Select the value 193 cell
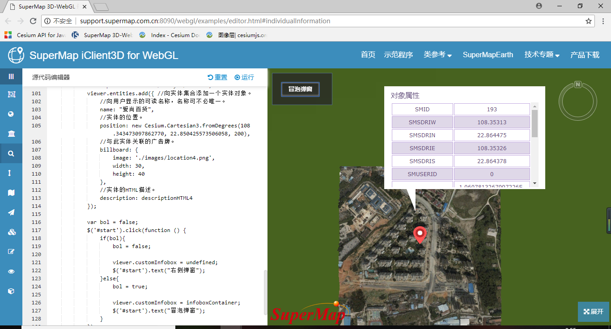Image resolution: width=611 pixels, height=329 pixels. (492, 110)
